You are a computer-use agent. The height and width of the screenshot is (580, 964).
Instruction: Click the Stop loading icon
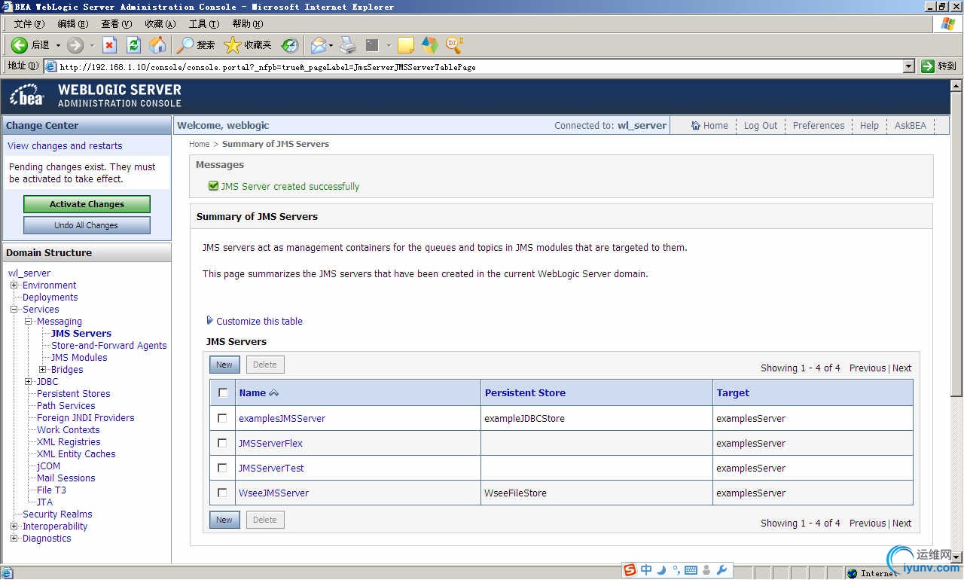pos(110,45)
